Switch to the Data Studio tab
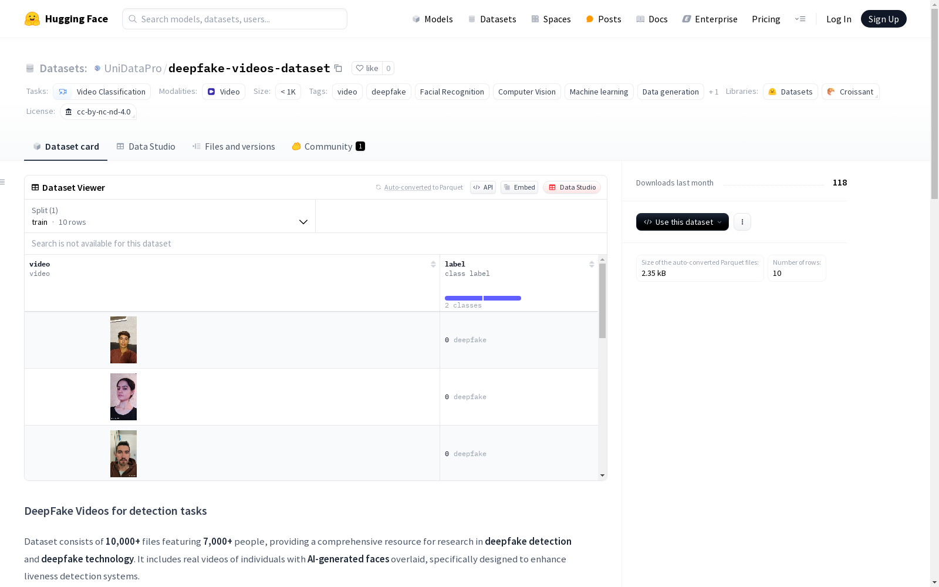939x587 pixels. (x=146, y=147)
